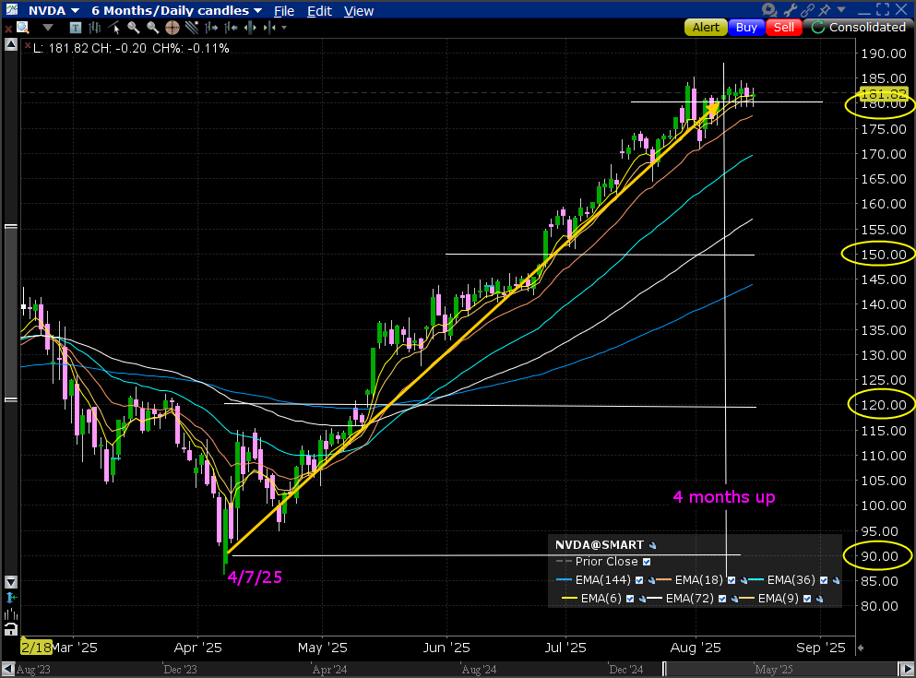Open the Edit menu
The image size is (916, 678).
point(319,11)
